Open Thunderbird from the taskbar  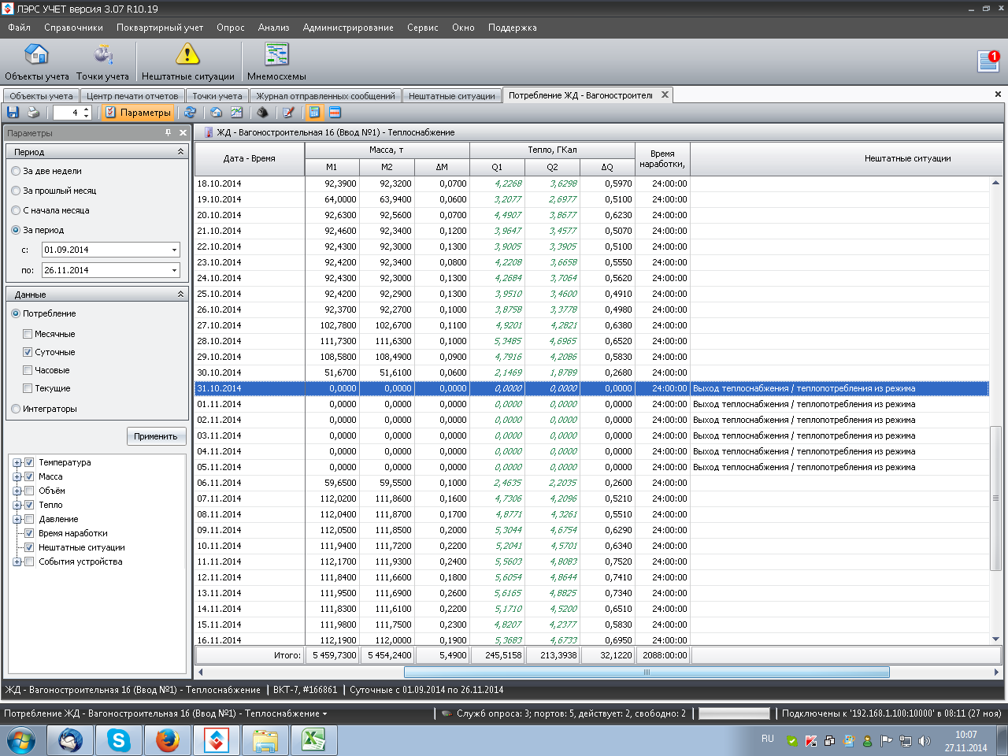(x=71, y=740)
